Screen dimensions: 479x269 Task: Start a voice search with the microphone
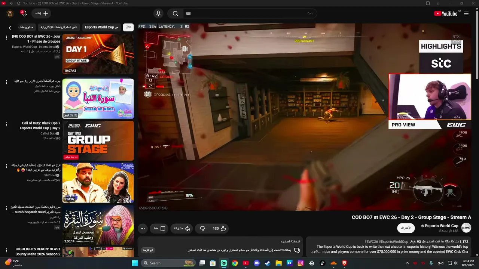pyautogui.click(x=158, y=13)
